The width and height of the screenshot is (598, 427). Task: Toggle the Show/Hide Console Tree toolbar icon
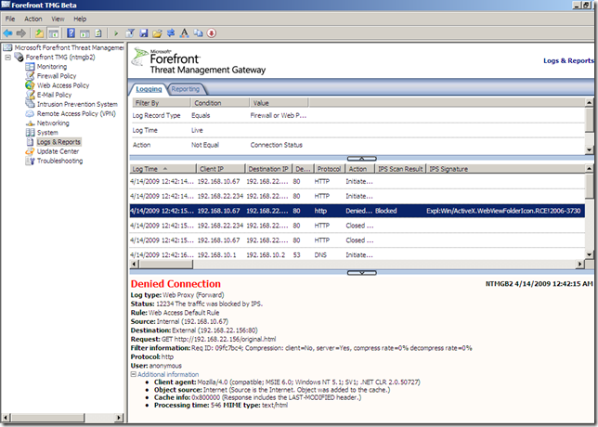click(x=54, y=33)
